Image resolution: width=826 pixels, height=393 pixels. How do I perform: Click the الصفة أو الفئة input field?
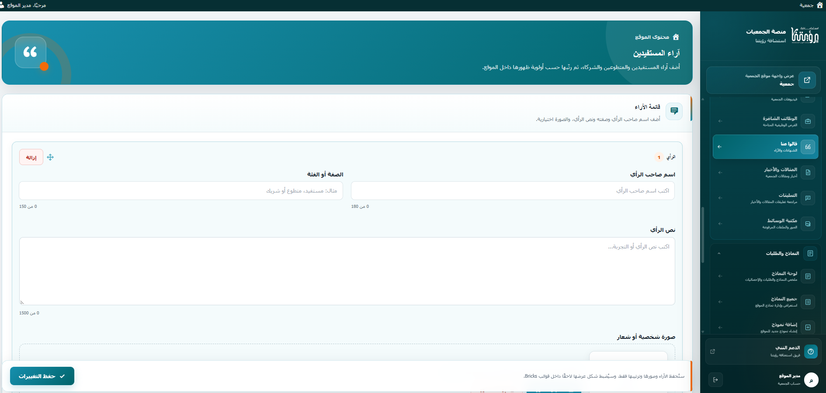pyautogui.click(x=181, y=191)
